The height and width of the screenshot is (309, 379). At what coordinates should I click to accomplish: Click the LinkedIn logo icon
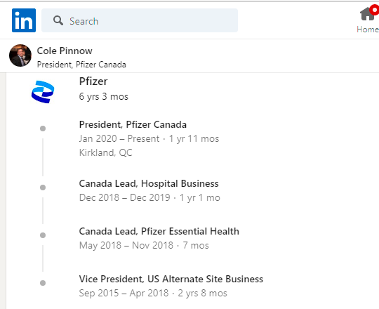24,20
